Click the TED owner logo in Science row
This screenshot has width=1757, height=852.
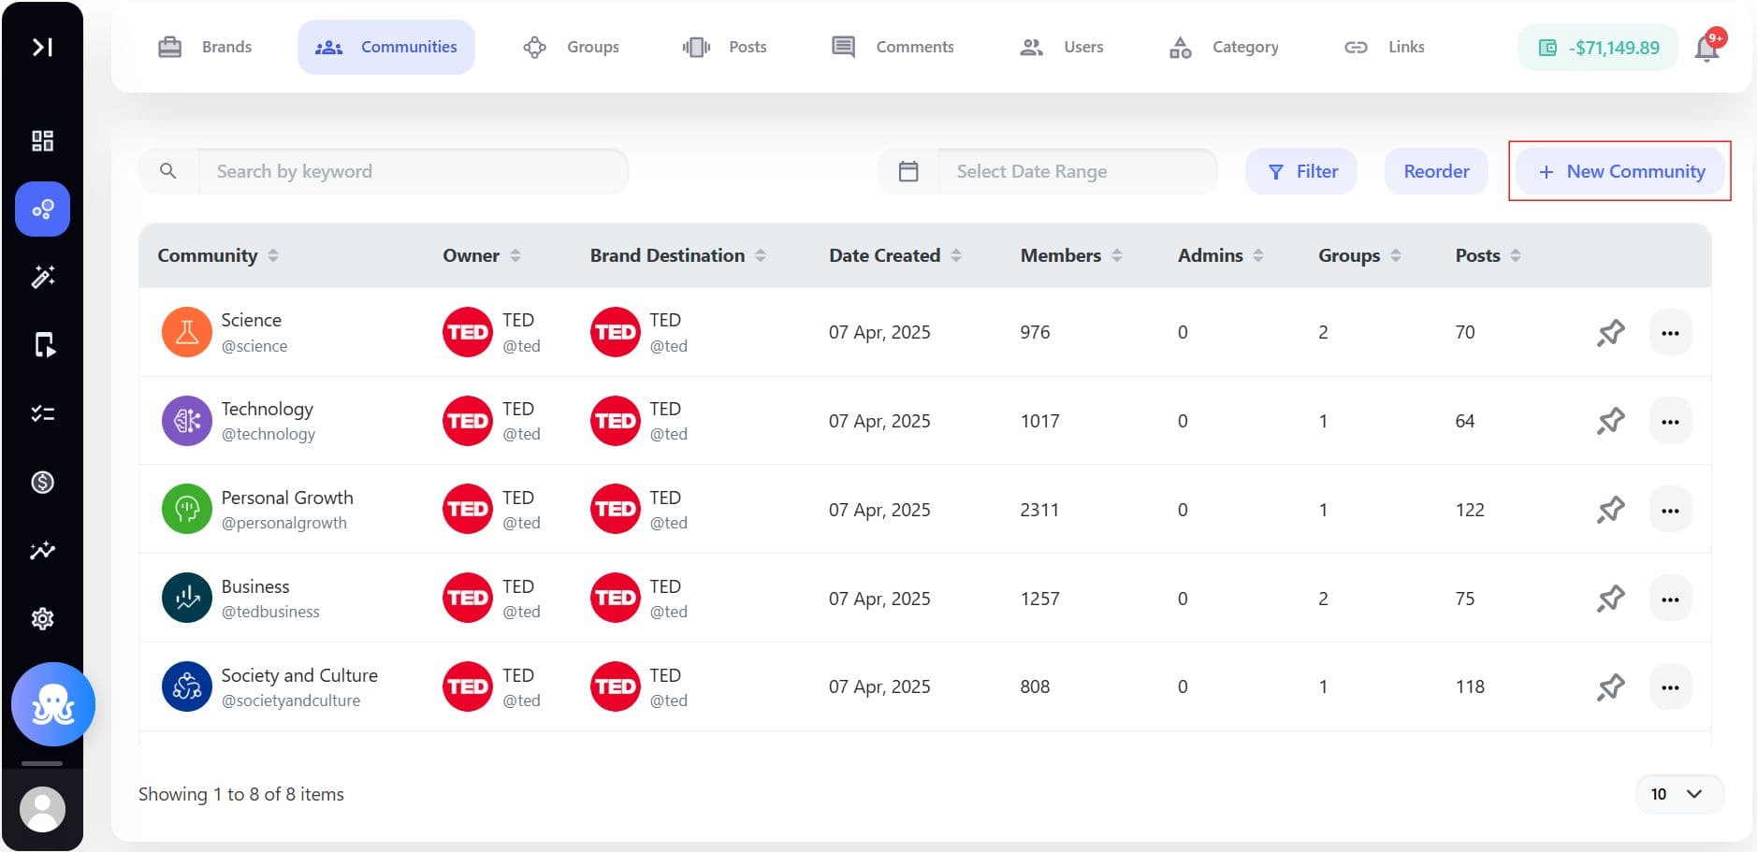coord(468,332)
